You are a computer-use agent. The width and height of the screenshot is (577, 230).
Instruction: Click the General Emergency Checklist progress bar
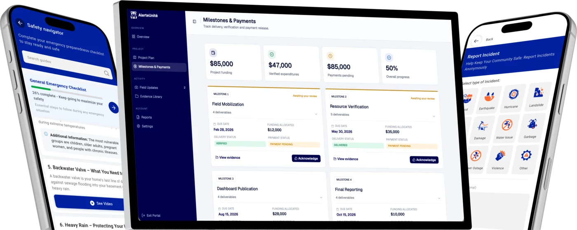click(66, 92)
